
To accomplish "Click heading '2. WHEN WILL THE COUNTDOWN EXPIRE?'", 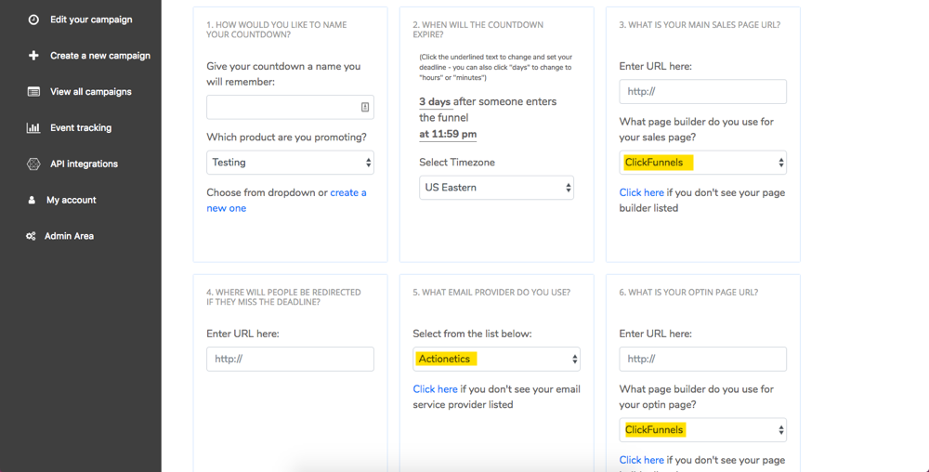I will [x=478, y=30].
